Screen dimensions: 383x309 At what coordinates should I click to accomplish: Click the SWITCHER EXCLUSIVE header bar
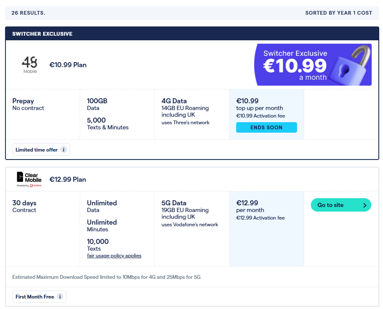192,34
